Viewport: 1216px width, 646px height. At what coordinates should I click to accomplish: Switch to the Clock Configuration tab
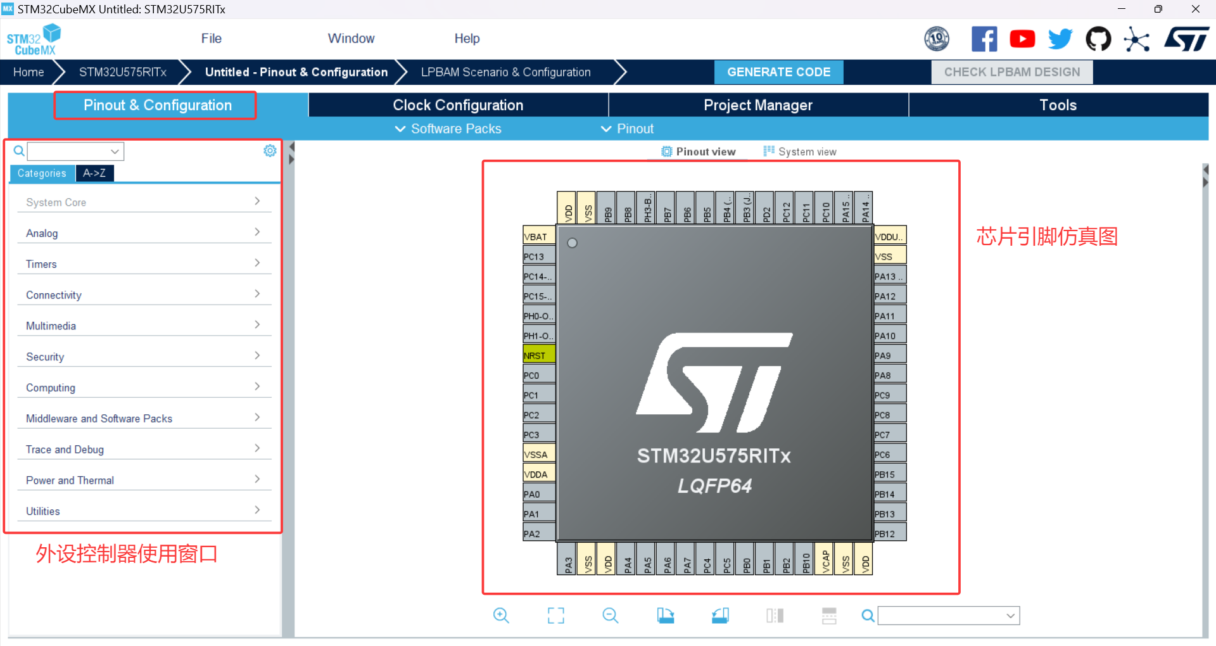pyautogui.click(x=458, y=105)
